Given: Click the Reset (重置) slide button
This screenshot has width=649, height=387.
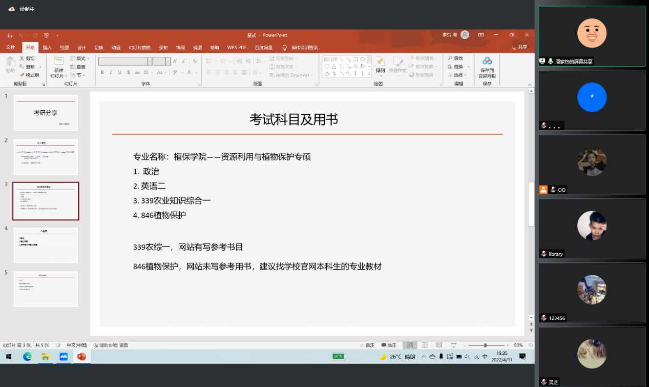Looking at the screenshot, I should (78, 67).
